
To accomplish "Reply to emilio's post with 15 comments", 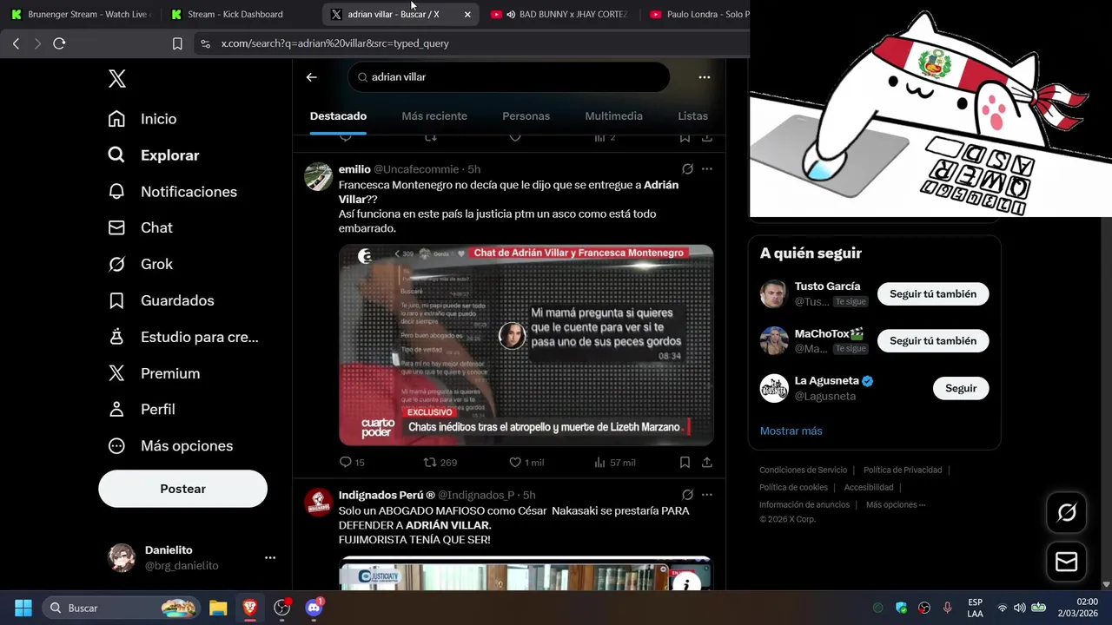I will point(352,463).
